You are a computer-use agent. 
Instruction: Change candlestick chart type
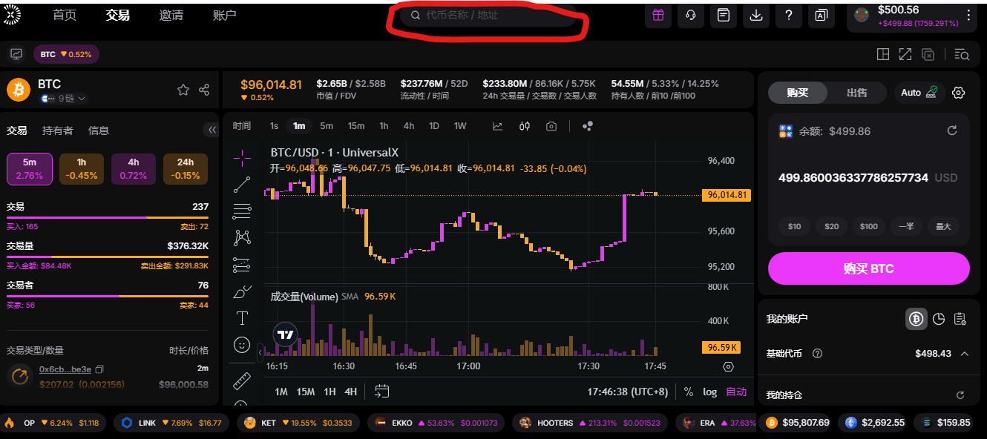tap(525, 126)
